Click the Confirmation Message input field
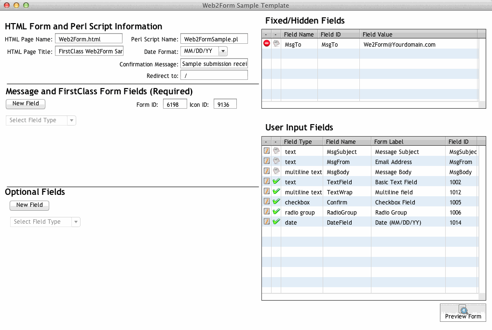Viewport: 492px width, 330px height. [x=214, y=64]
